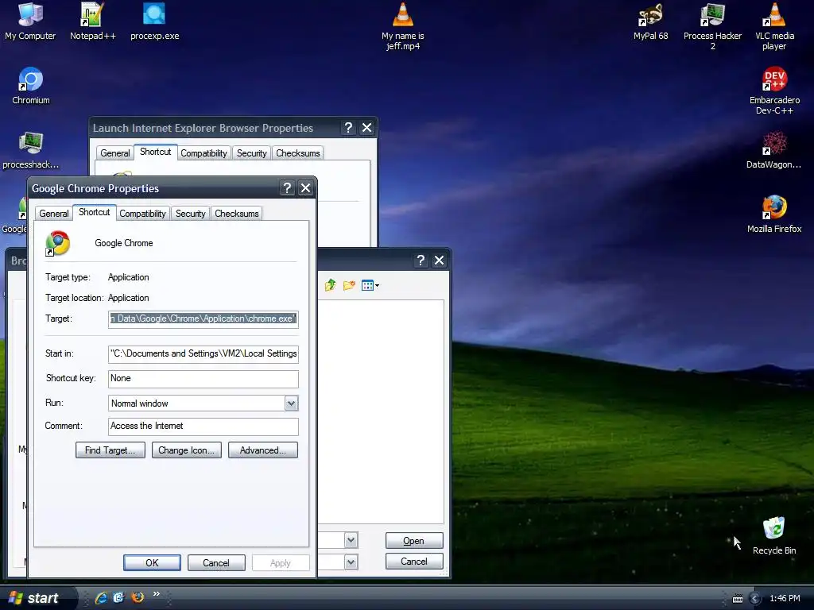Click keyboard icon in system tray
The image size is (814, 610).
737,599
